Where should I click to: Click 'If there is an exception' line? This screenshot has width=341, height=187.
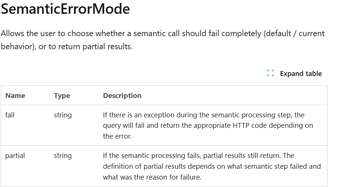tap(203, 115)
